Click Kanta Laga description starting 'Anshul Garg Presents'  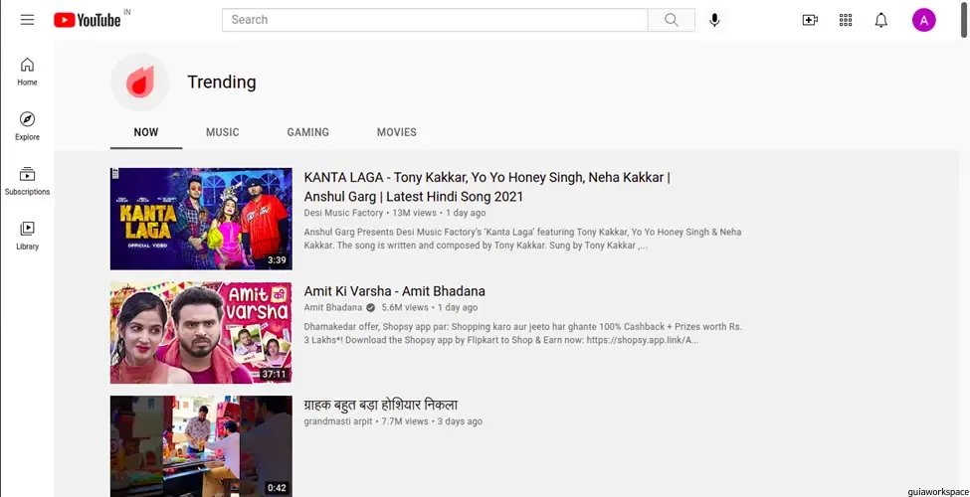click(522, 239)
